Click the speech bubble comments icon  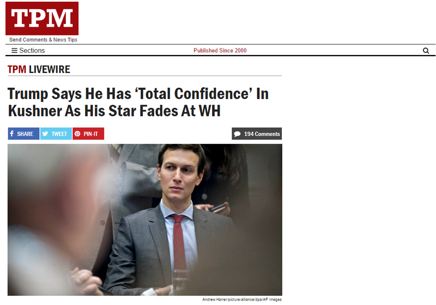coord(237,134)
